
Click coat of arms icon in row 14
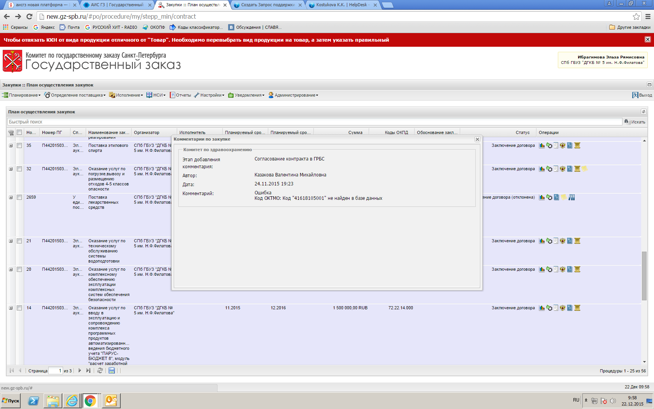[563, 308]
